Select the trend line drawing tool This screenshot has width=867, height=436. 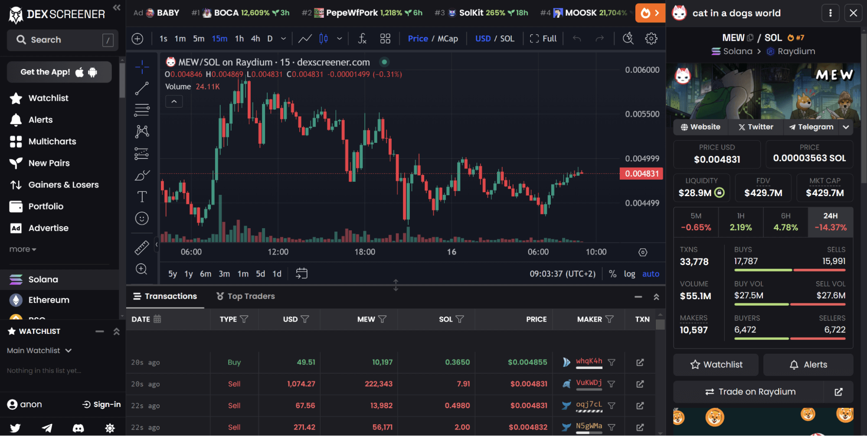click(x=142, y=88)
